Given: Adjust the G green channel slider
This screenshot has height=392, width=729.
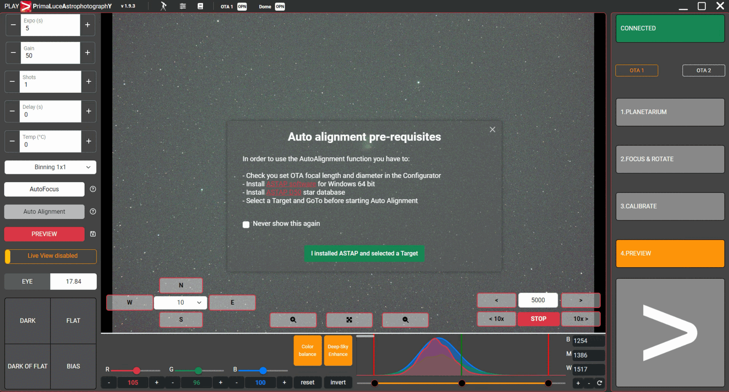Looking at the screenshot, I should pos(199,370).
